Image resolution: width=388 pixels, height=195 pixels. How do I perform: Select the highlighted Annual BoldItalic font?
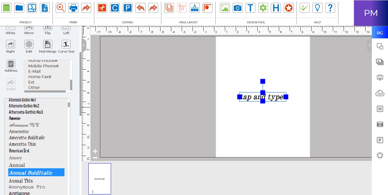tap(36, 172)
